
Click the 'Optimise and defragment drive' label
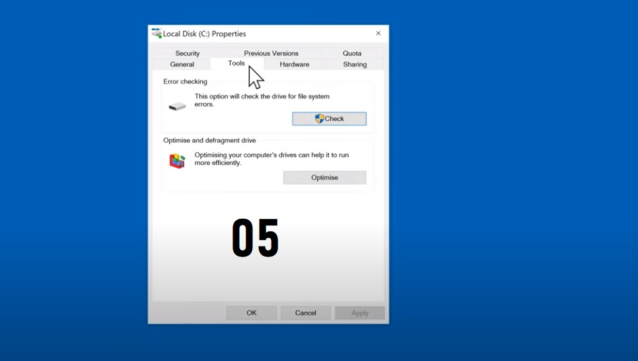coord(209,140)
